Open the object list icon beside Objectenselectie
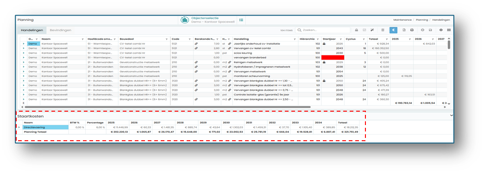 coord(241,20)
